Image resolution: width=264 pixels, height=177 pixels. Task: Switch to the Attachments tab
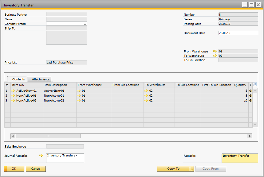tap(40, 79)
